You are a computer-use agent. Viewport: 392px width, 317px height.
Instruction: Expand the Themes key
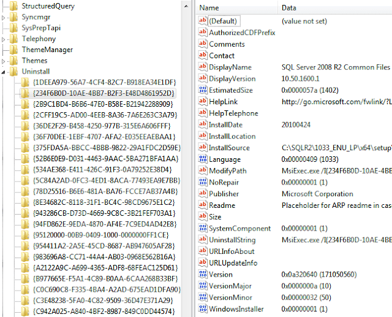tap(3, 61)
